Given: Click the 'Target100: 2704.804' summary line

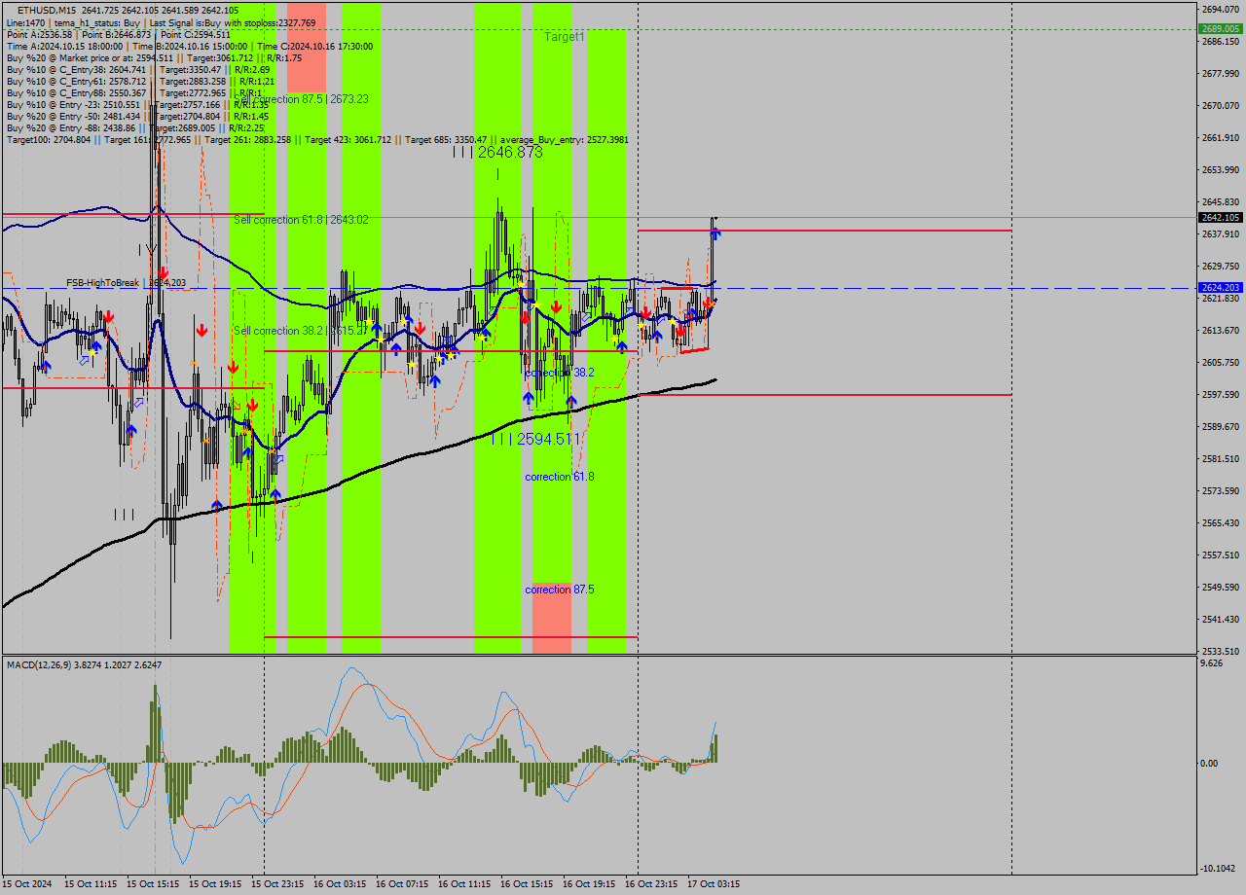Looking at the screenshot, I should point(317,139).
